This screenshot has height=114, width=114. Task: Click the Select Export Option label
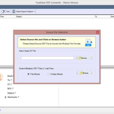25,11
